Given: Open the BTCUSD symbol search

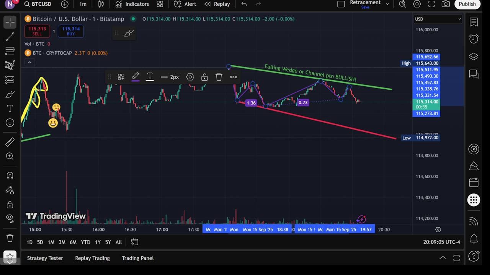Looking at the screenshot, I should 38,4.
